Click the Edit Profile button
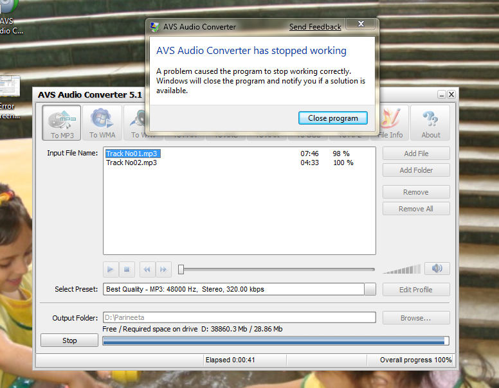 (416, 290)
